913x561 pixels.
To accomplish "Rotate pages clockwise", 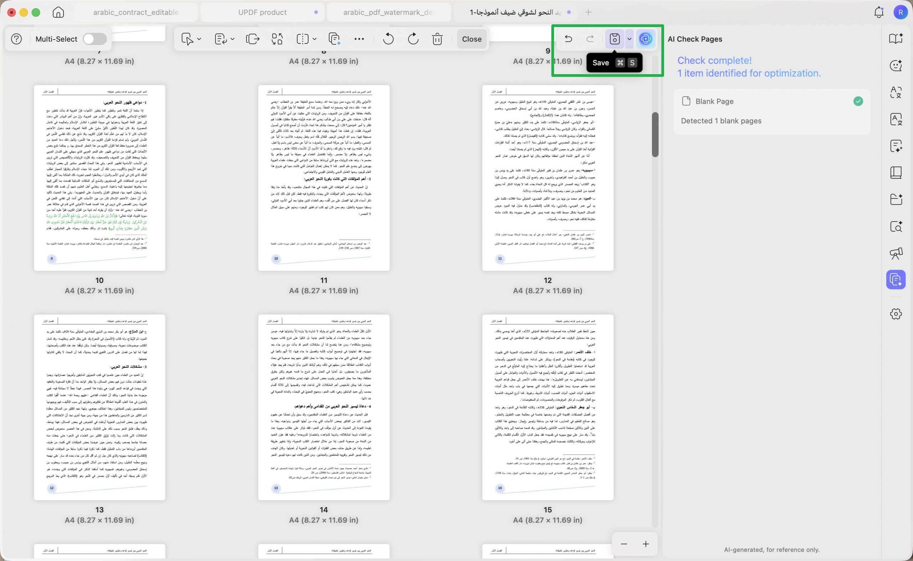I will (413, 39).
